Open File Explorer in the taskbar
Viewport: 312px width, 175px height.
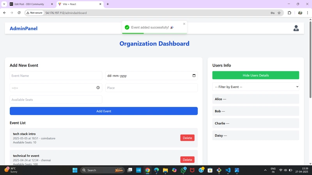pyautogui.click(x=165, y=170)
